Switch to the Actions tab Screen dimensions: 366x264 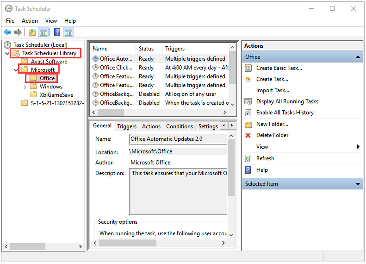(x=151, y=126)
